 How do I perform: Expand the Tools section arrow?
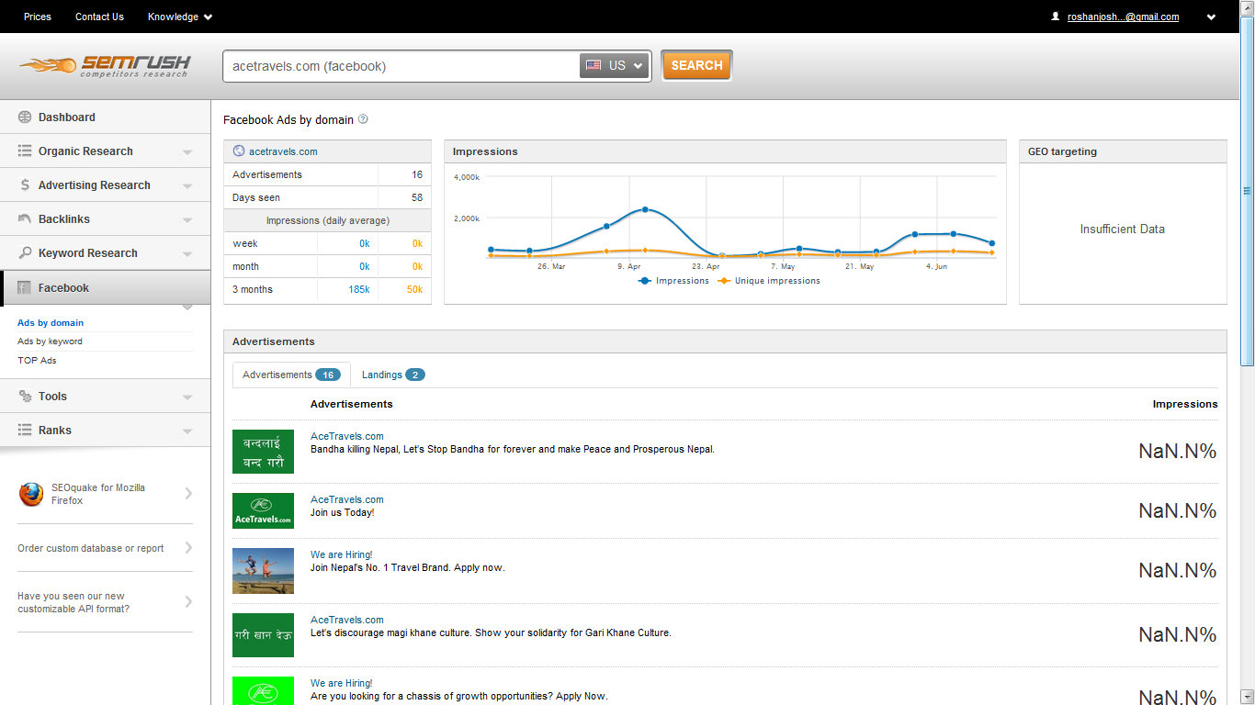187,397
